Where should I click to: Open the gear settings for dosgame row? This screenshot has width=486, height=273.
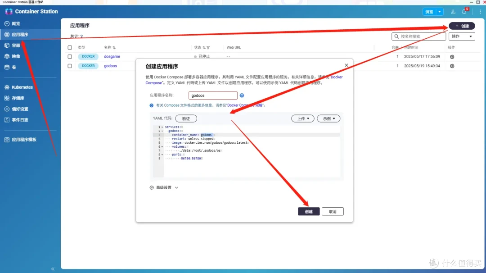[452, 57]
